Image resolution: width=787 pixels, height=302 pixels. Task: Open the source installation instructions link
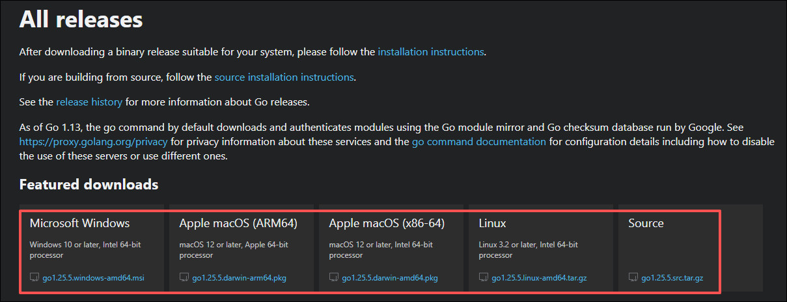pyautogui.click(x=284, y=77)
